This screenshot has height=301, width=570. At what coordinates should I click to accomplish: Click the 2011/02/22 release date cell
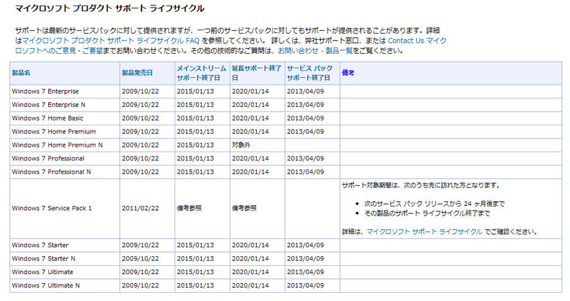[140, 209]
